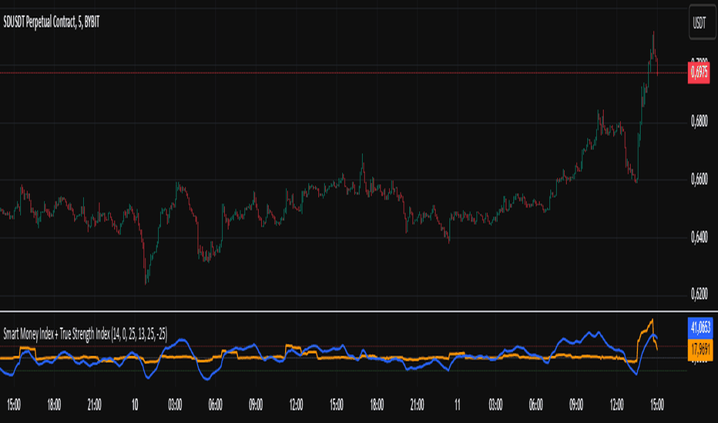Click the highest candle wick peak
This screenshot has height=423, width=718.
[653, 32]
